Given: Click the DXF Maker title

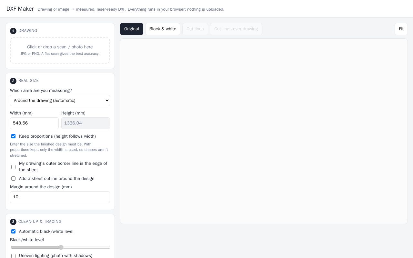Looking at the screenshot, I should (20, 9).
